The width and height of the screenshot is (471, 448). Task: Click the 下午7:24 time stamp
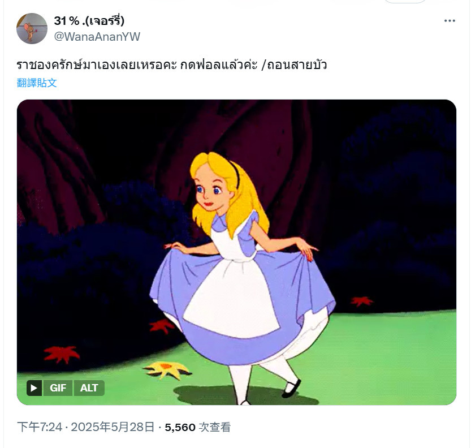[x=40, y=427]
